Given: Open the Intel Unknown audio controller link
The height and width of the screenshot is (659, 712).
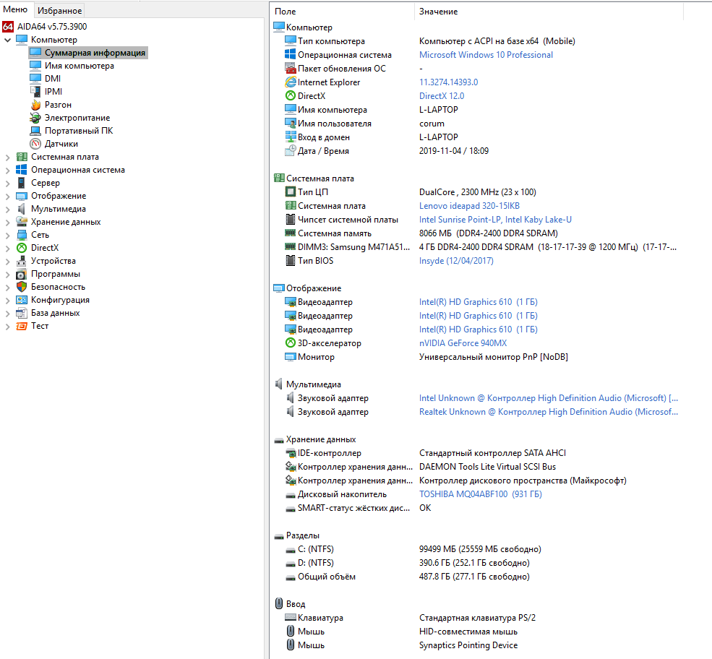Looking at the screenshot, I should coord(549,398).
